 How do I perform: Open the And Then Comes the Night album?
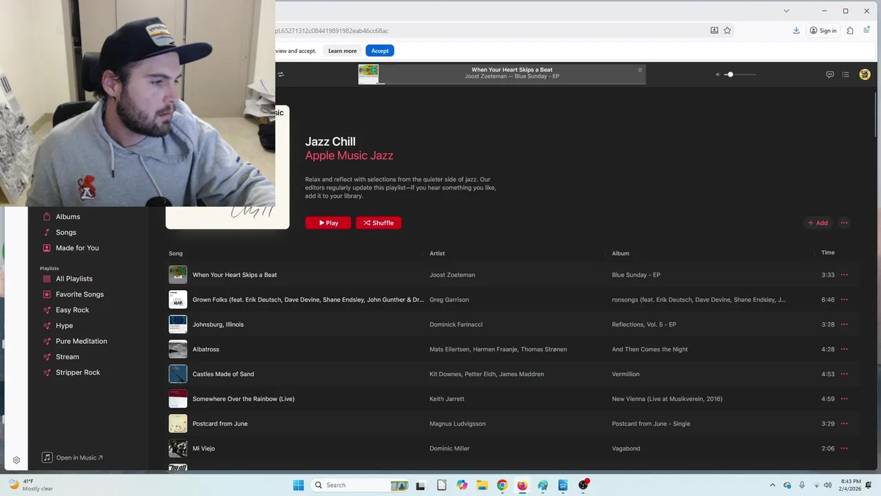pos(650,349)
